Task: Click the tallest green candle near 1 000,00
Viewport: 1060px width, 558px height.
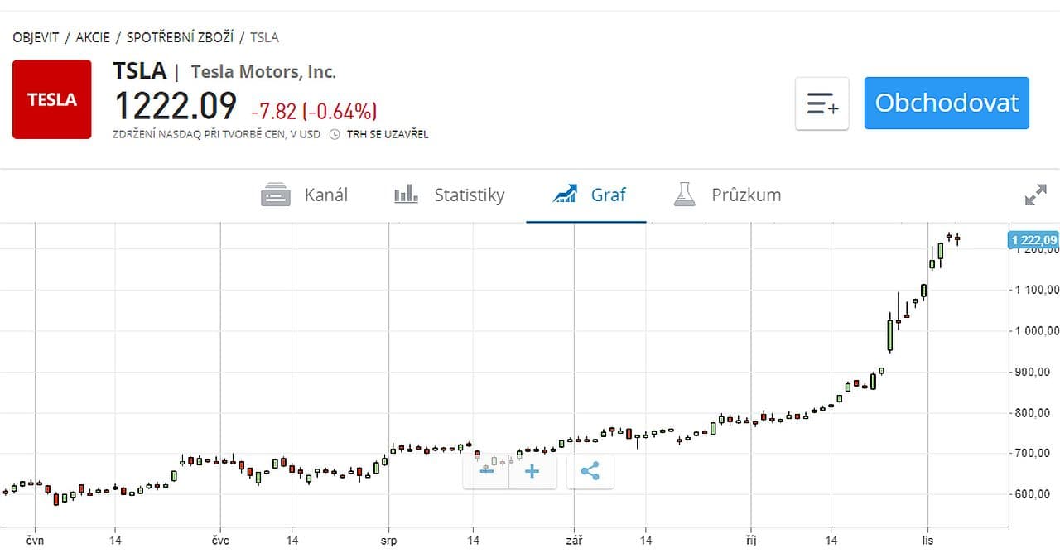Action: pos(890,334)
